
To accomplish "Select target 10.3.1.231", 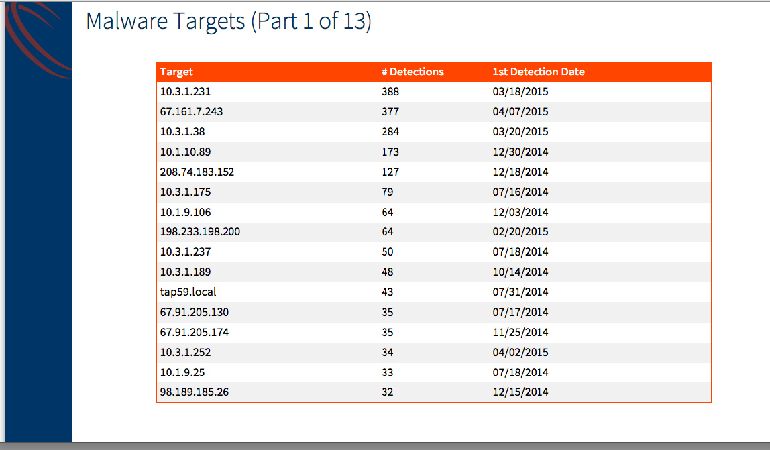I will 185,91.
